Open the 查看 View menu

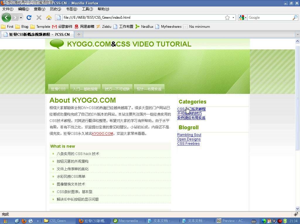click(40, 9)
